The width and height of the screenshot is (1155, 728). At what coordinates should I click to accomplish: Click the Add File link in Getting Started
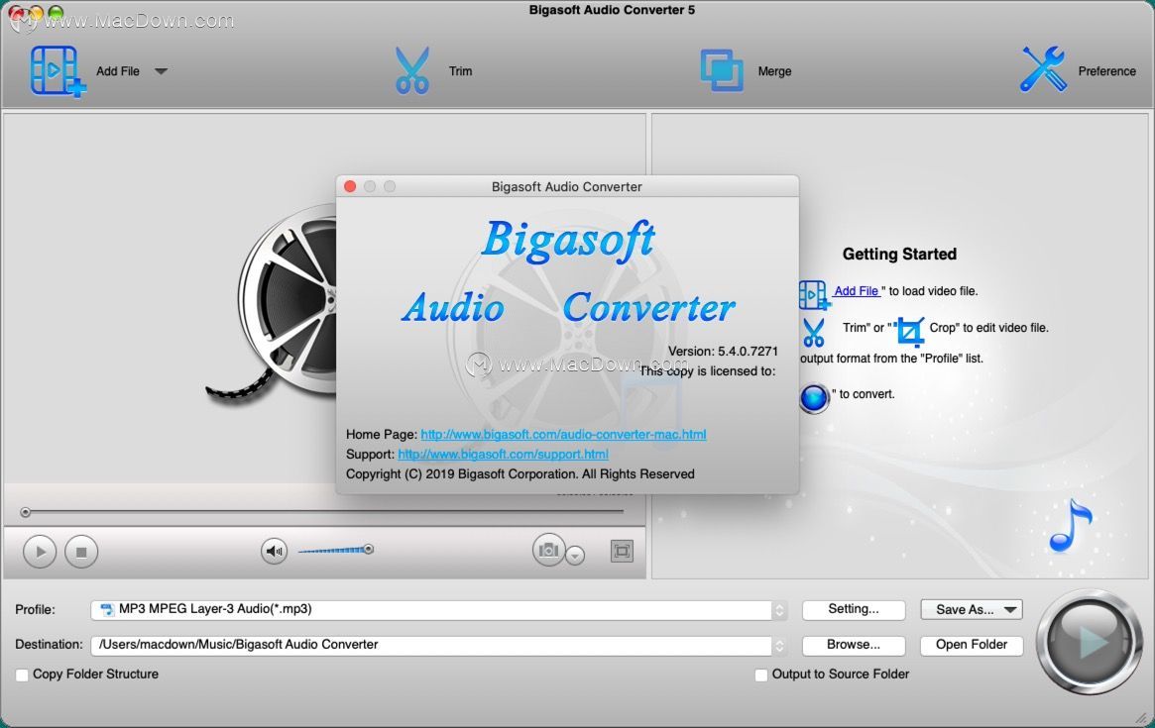(856, 291)
